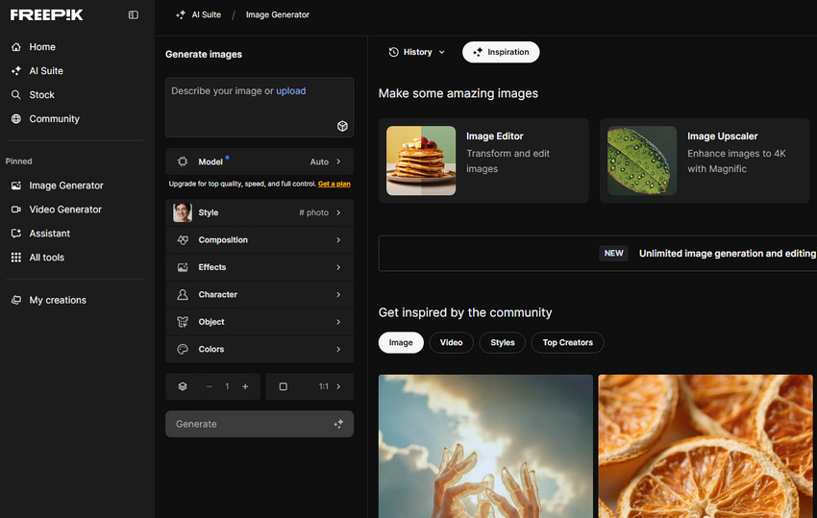
Task: Collapse the left sidebar panel icon
Action: [133, 15]
